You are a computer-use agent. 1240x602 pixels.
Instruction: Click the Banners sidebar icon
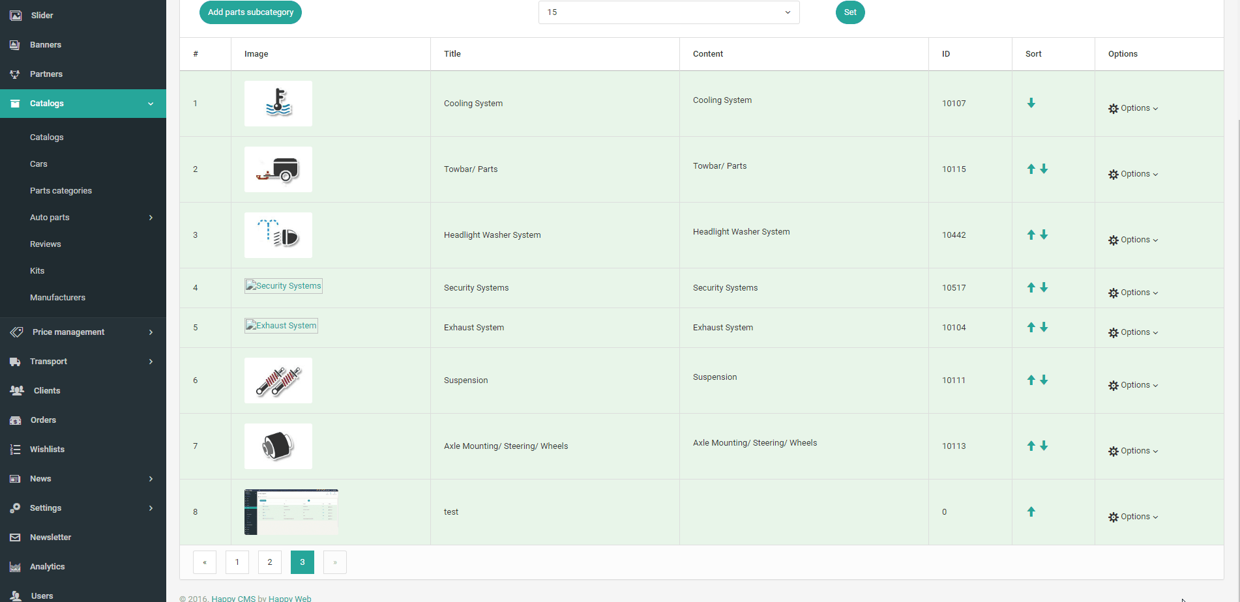15,45
